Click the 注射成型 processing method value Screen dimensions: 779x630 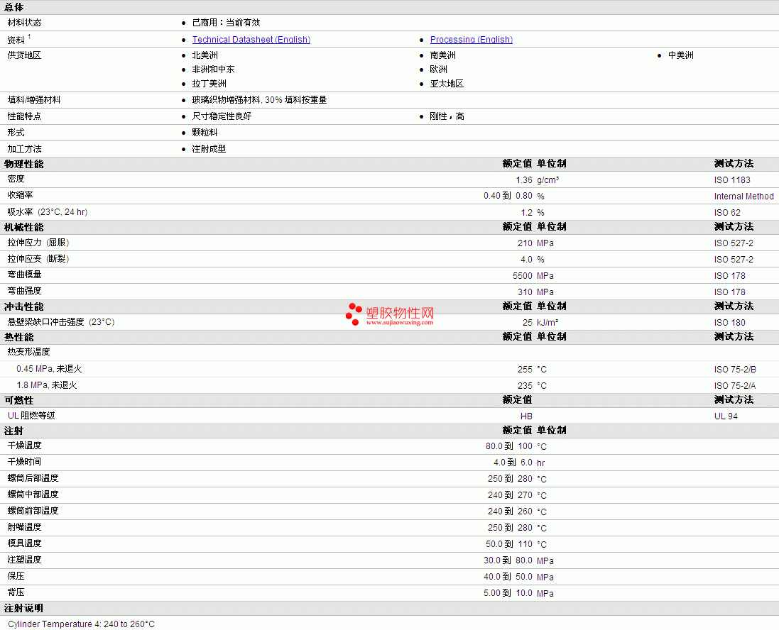pos(209,149)
